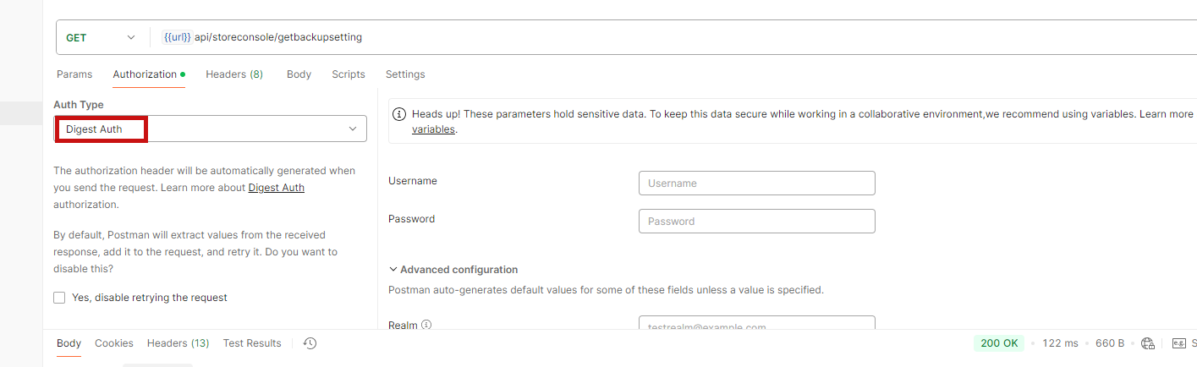Switch to the Scripts tab

click(x=349, y=74)
